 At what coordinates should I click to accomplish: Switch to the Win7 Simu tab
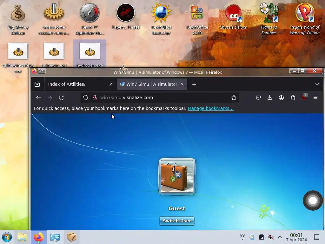tap(152, 84)
